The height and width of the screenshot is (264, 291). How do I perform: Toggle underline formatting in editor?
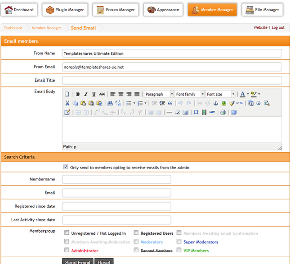(x=94, y=94)
